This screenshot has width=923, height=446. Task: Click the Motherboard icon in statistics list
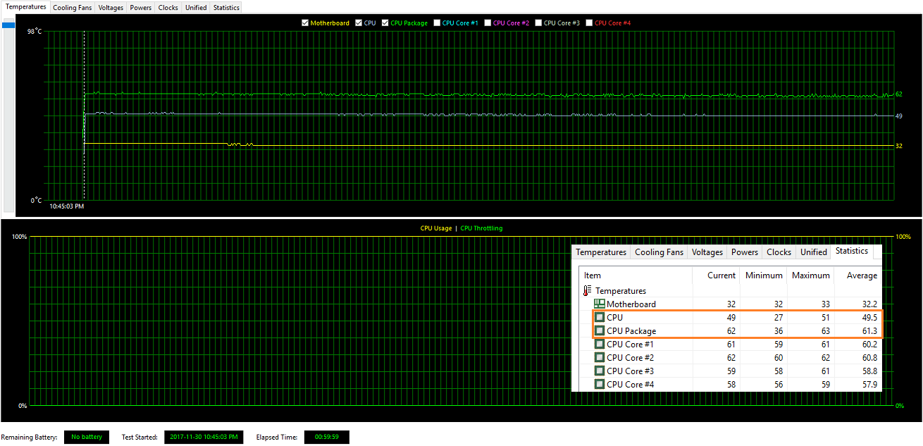coord(600,304)
